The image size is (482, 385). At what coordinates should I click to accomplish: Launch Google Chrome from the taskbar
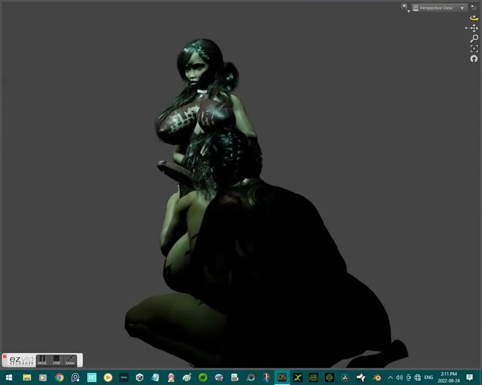coord(59,378)
